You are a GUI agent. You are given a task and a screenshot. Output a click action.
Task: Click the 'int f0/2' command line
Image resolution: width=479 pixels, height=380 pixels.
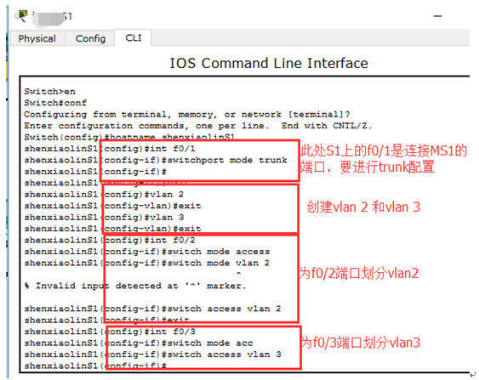110,241
